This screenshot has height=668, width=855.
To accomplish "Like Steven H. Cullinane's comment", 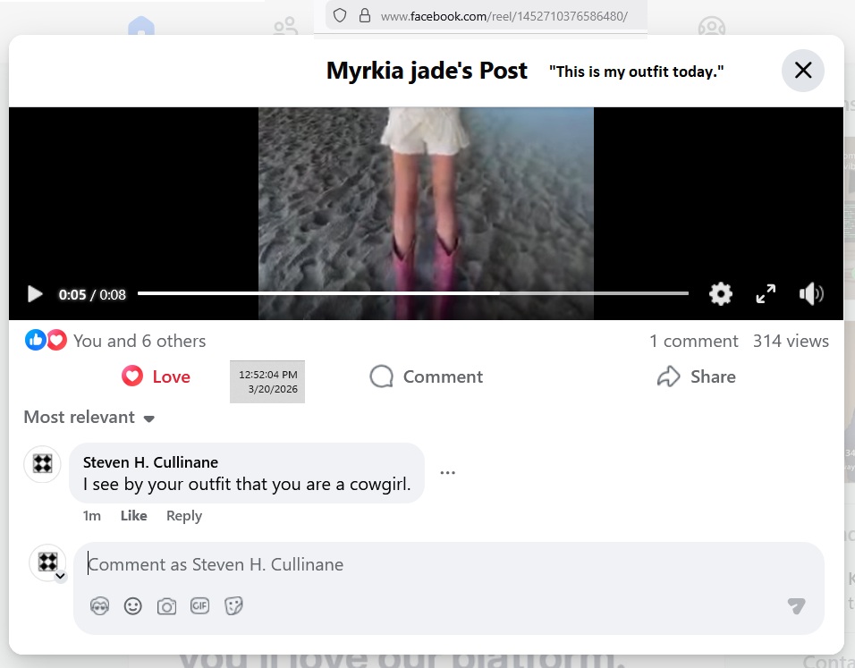I will click(x=133, y=516).
